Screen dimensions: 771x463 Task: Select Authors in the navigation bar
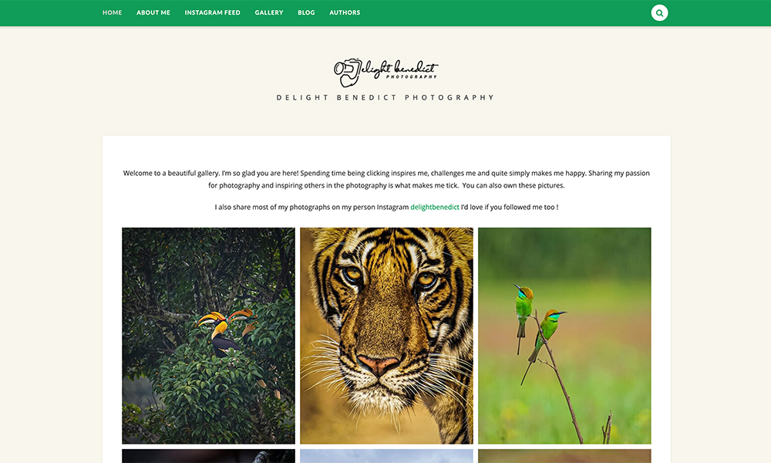point(345,13)
